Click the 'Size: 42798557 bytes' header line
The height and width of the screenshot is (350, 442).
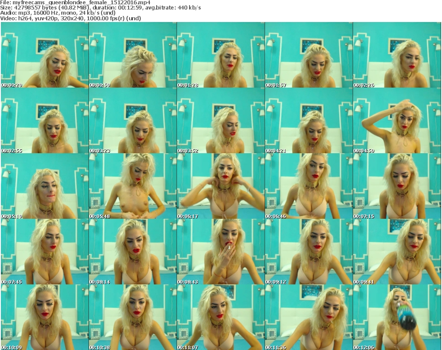(100, 8)
